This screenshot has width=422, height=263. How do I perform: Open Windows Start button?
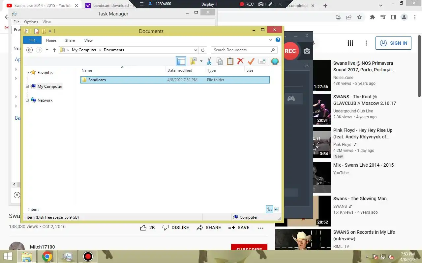click(x=8, y=256)
